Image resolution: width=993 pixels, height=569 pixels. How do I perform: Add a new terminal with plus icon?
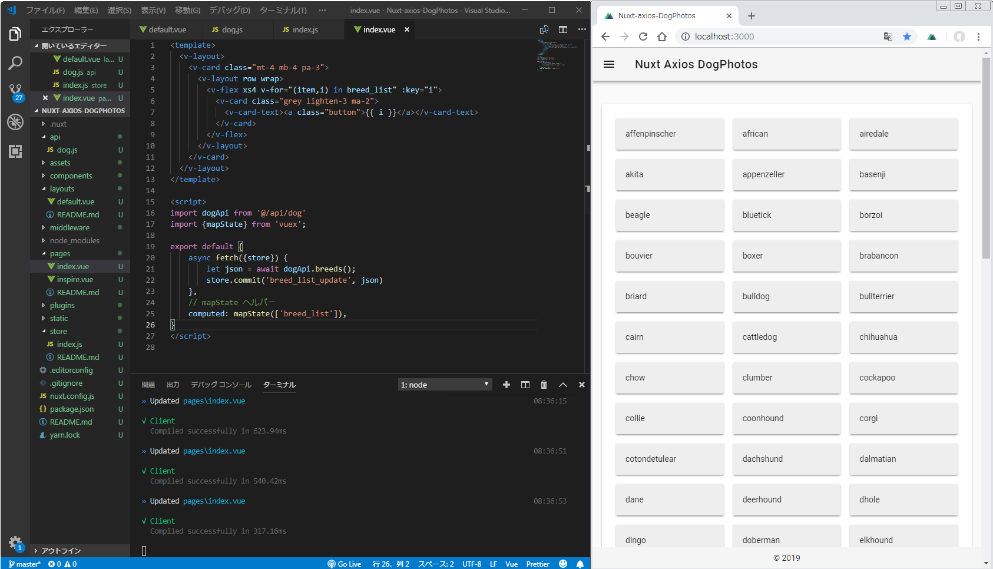coord(506,385)
